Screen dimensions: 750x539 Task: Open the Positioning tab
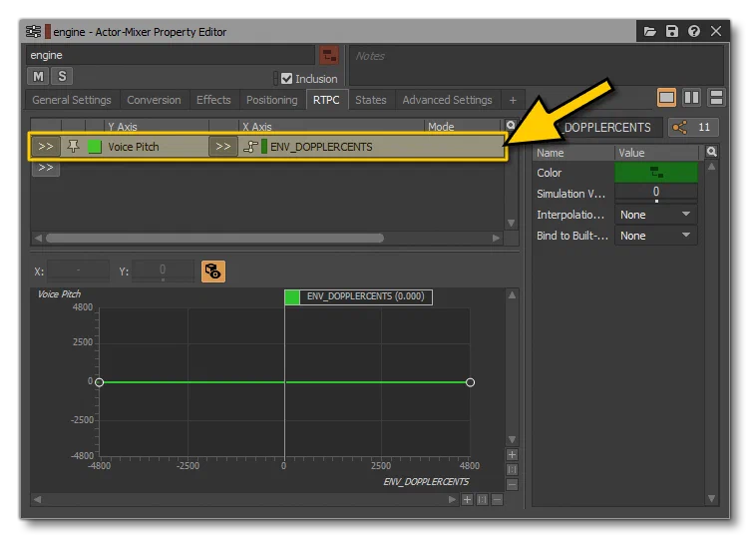[271, 100]
